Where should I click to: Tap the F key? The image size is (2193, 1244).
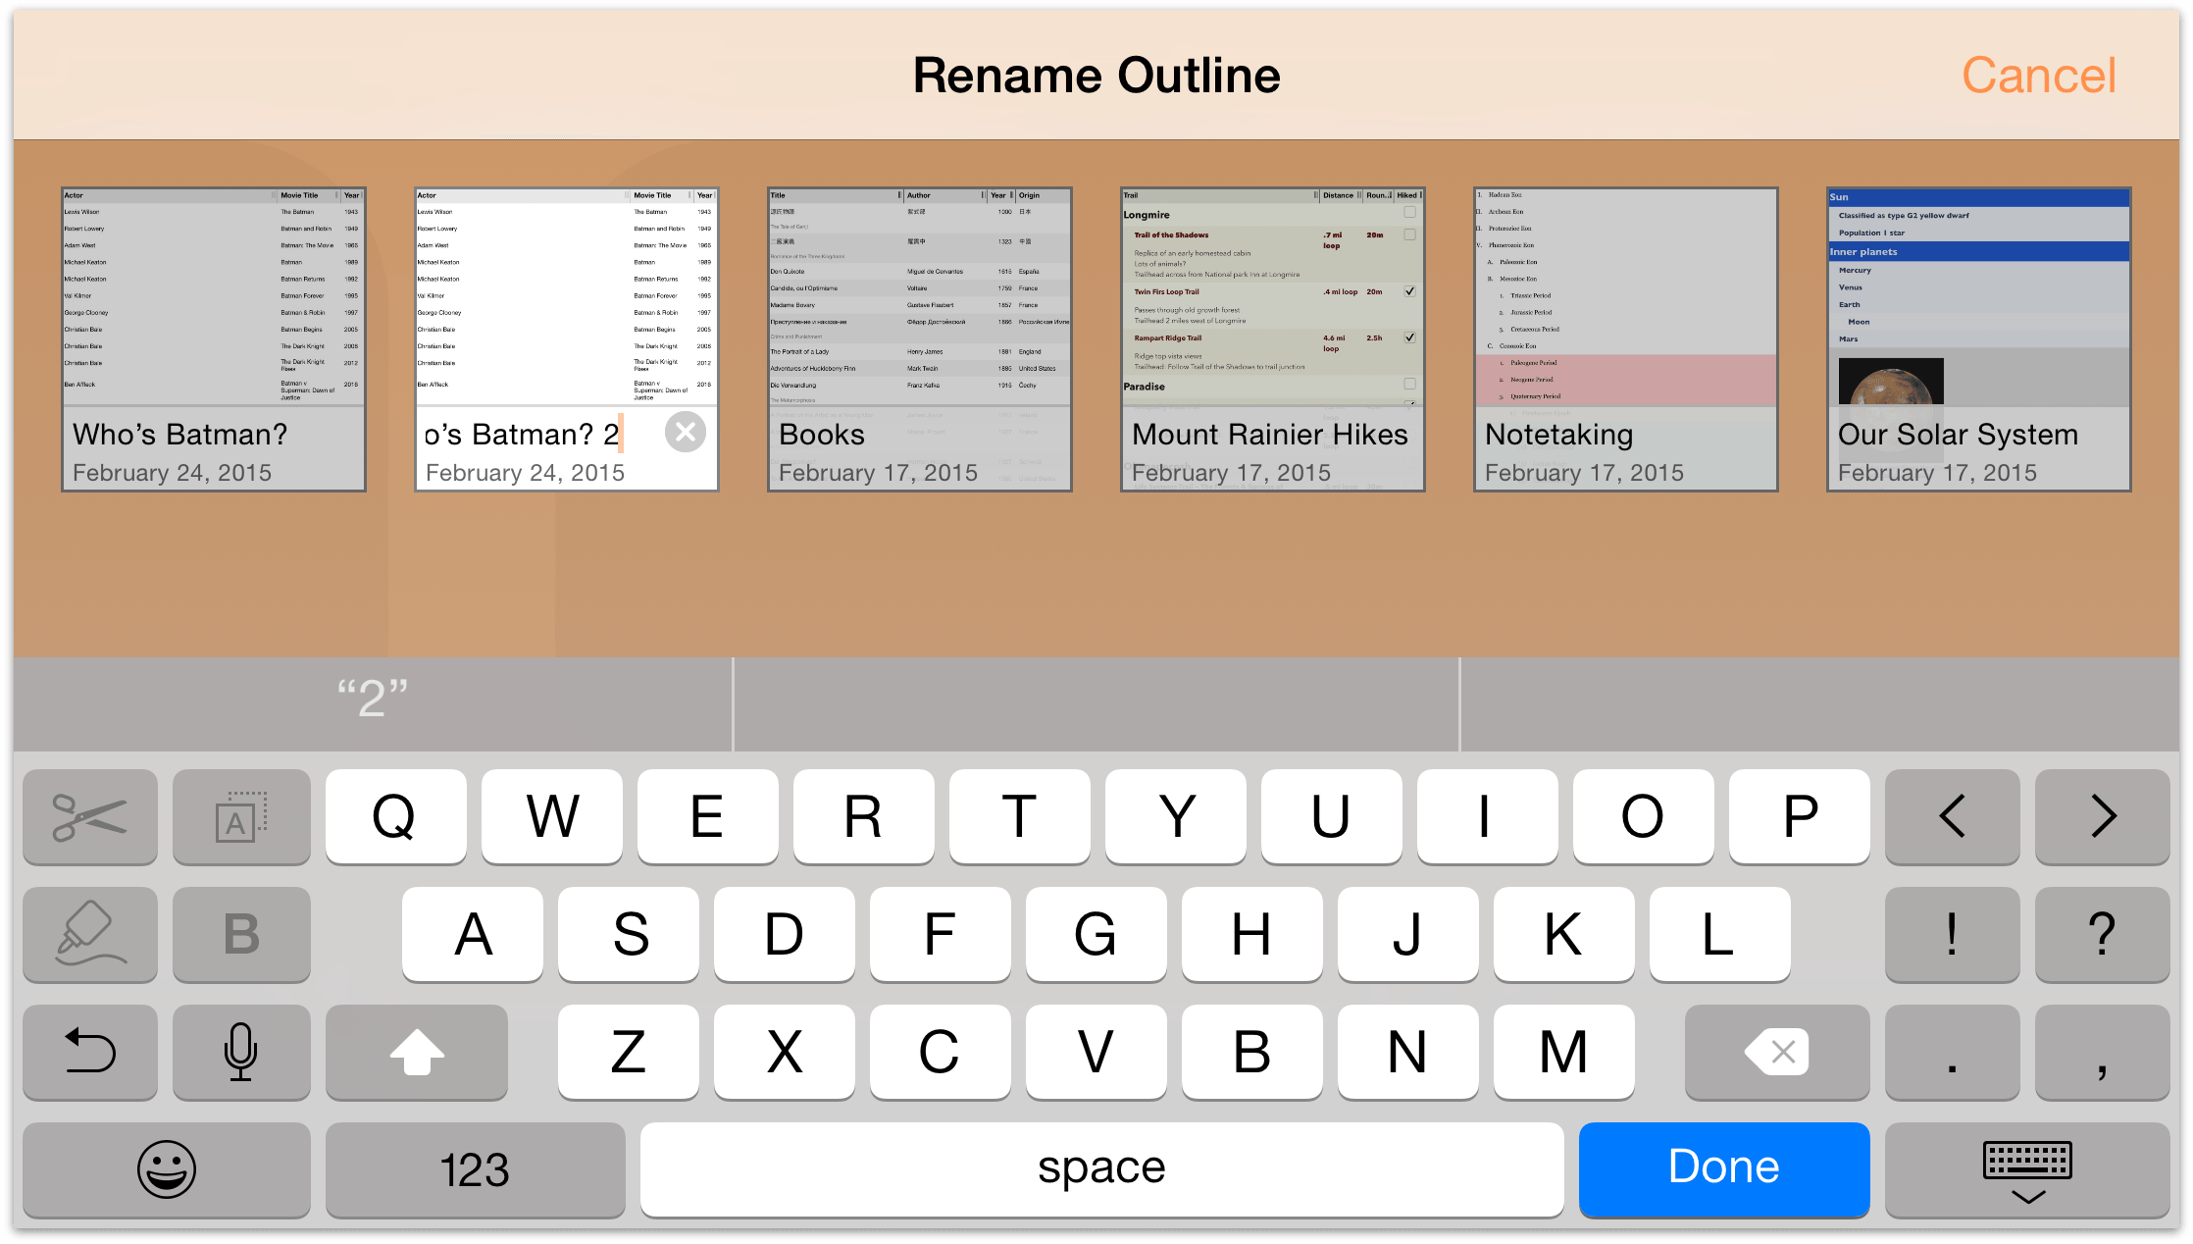[941, 934]
